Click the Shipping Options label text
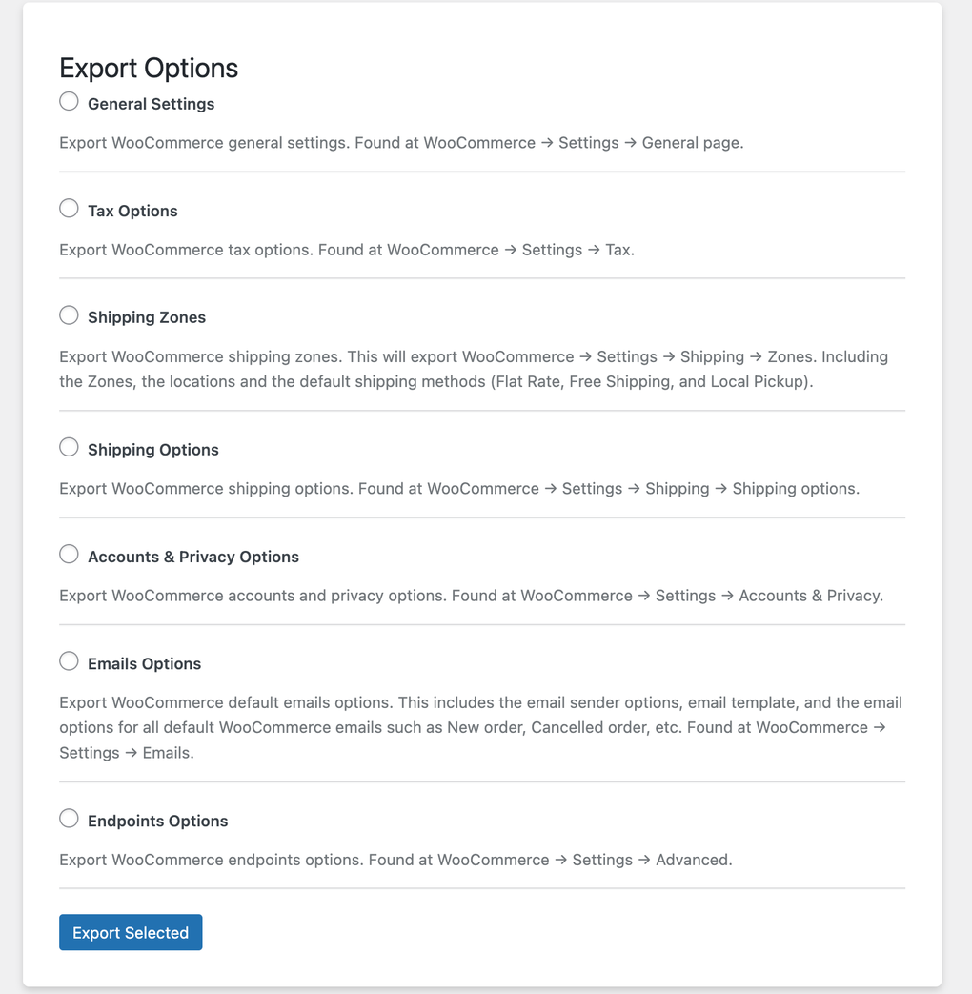 click(152, 449)
